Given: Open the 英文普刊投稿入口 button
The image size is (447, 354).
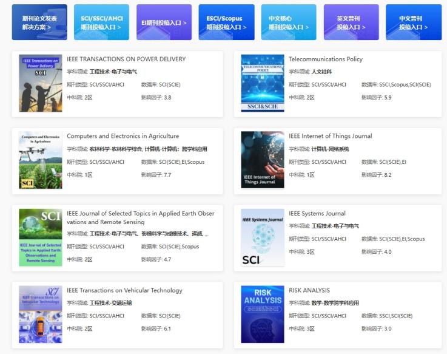Looking at the screenshot, I should (x=351, y=22).
